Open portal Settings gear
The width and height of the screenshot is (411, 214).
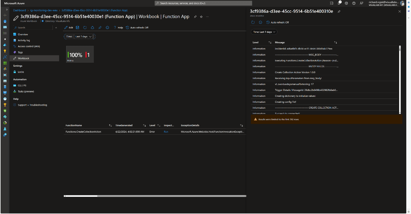click(x=346, y=3)
